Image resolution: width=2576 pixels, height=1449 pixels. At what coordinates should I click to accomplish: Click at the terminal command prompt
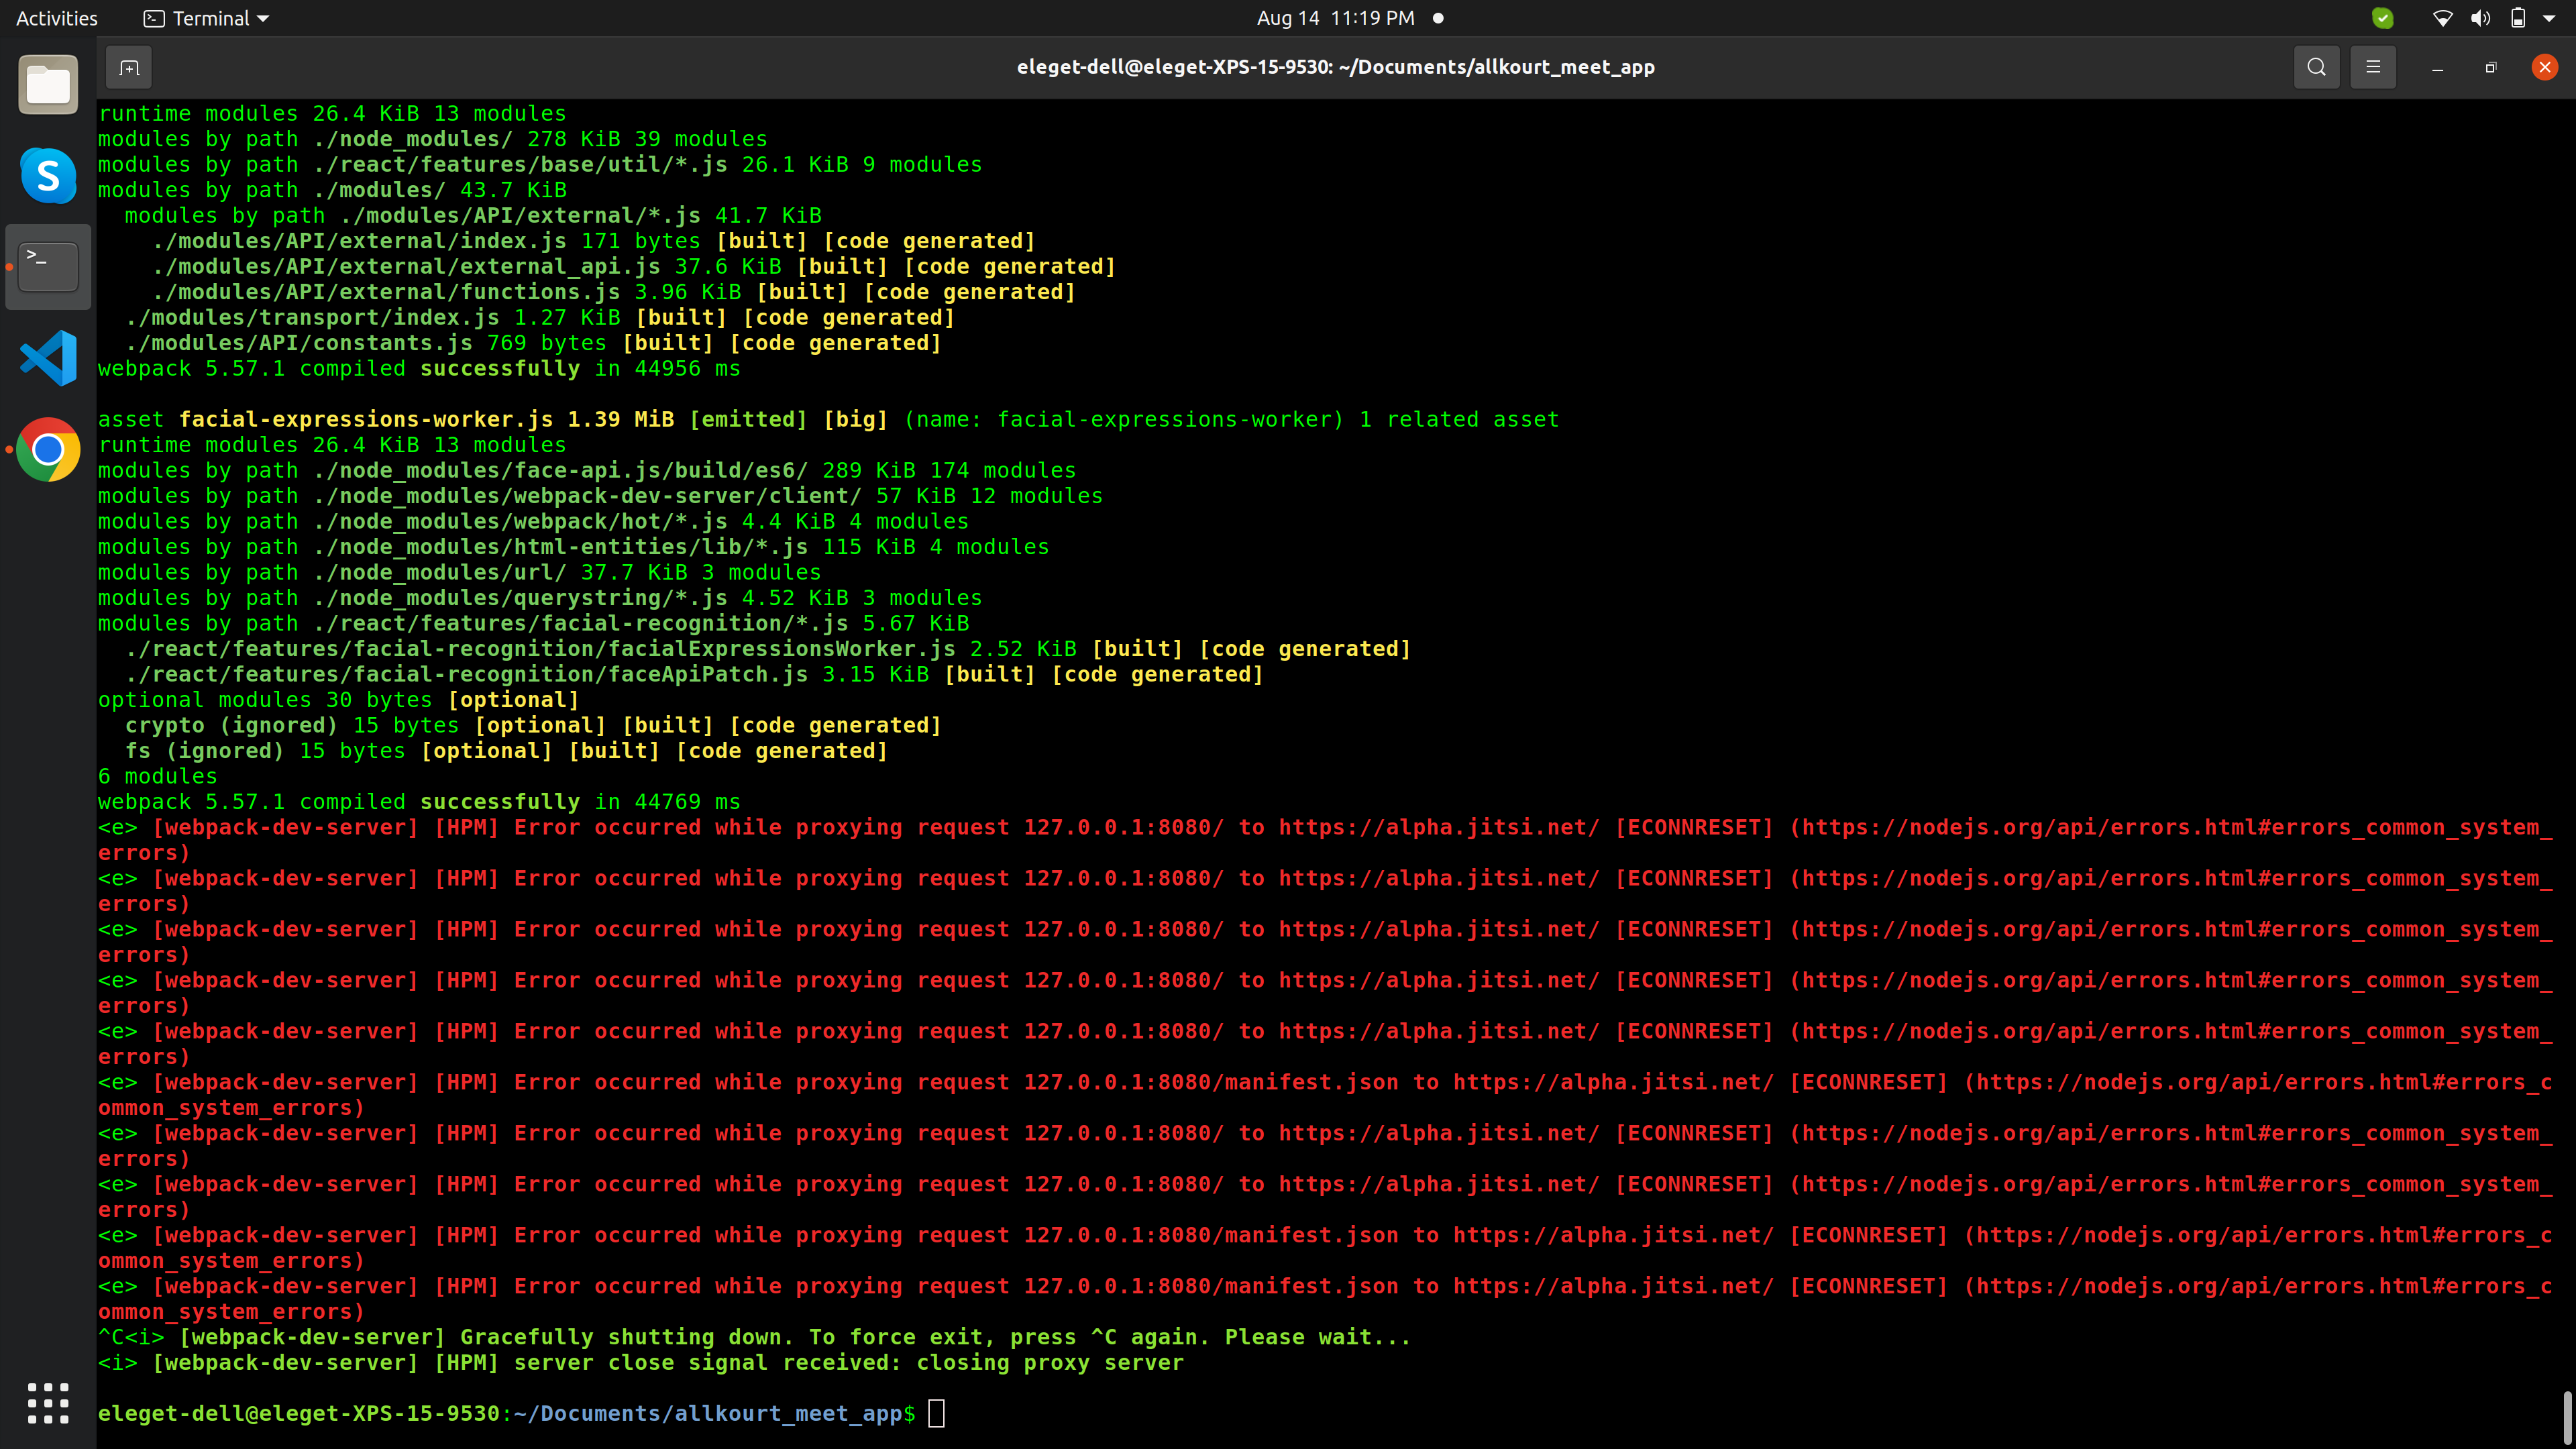[936, 1413]
